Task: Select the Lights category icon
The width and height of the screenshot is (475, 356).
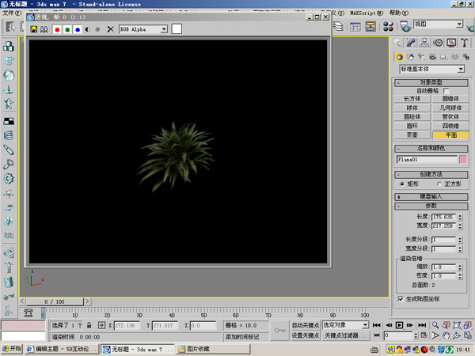Action: [421, 57]
